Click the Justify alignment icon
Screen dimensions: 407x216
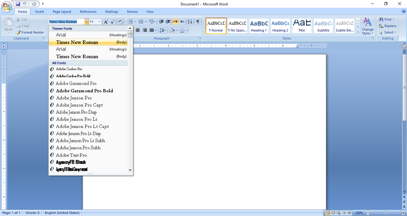pos(151,30)
